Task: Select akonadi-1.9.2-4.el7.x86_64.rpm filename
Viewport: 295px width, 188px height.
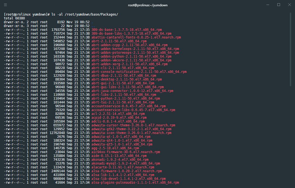Action: coord(120,160)
